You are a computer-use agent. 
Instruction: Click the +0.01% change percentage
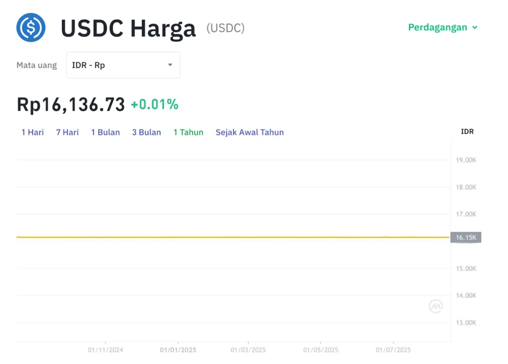point(155,104)
